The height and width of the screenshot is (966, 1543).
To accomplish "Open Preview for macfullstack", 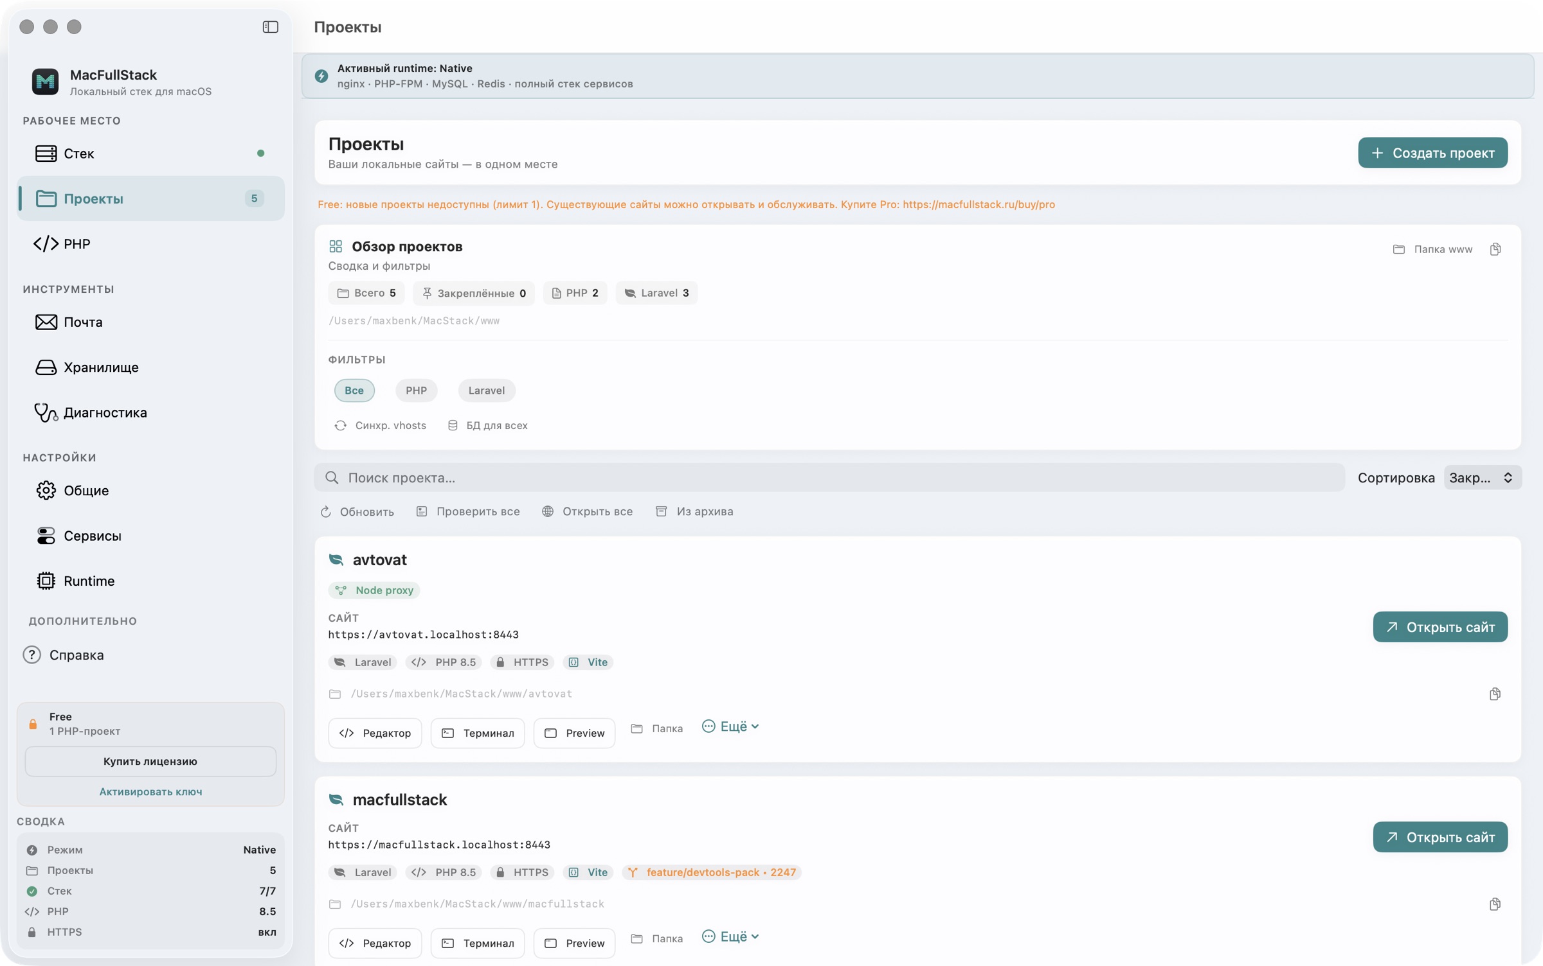I will click(x=574, y=944).
